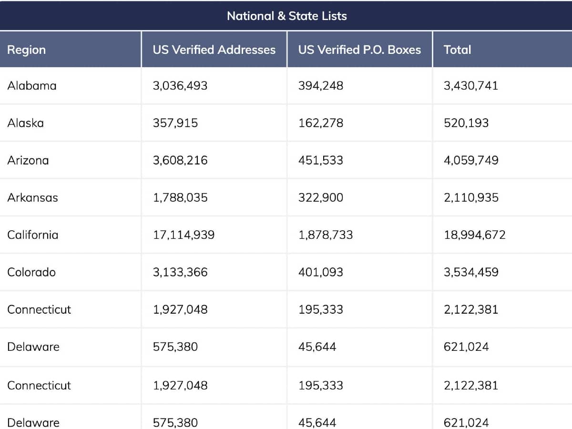Image resolution: width=572 pixels, height=429 pixels.
Task: Click the US Verified Addresses column header
Action: [x=214, y=50]
